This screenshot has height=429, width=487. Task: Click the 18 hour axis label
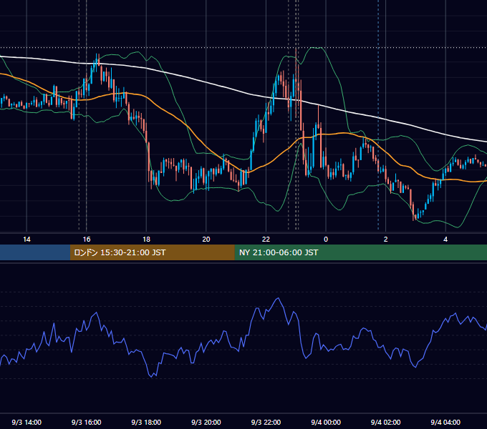click(x=146, y=240)
